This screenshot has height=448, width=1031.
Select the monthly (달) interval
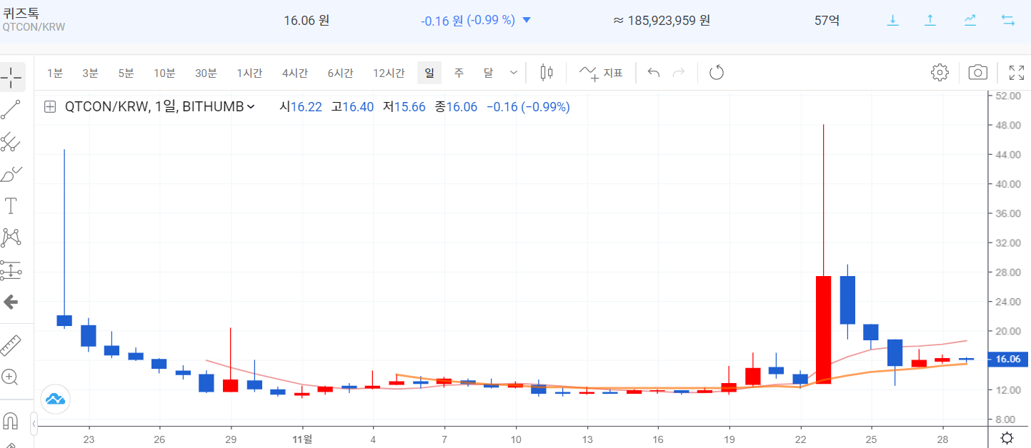click(x=488, y=73)
